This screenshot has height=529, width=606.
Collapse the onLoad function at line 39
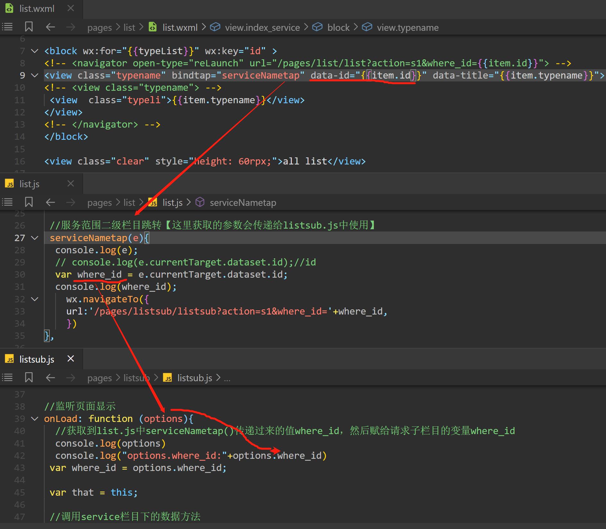point(35,419)
